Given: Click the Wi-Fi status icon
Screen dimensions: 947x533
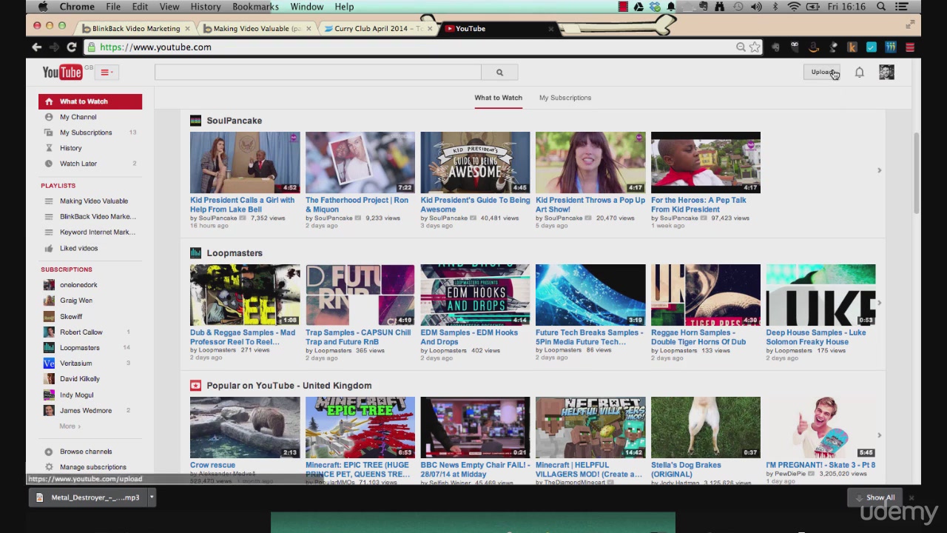Looking at the screenshot, I should point(794,7).
